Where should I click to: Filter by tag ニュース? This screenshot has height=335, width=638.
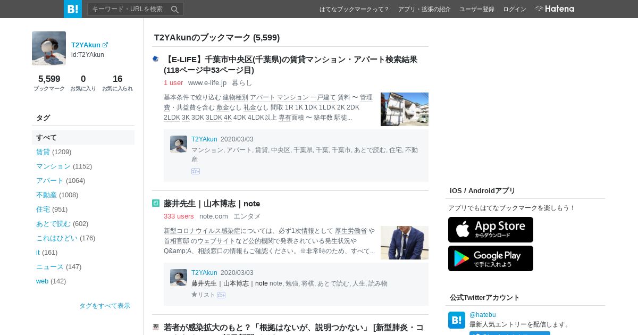click(x=50, y=266)
